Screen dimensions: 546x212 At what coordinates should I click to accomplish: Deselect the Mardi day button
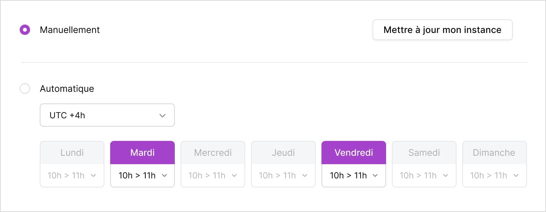click(x=142, y=153)
